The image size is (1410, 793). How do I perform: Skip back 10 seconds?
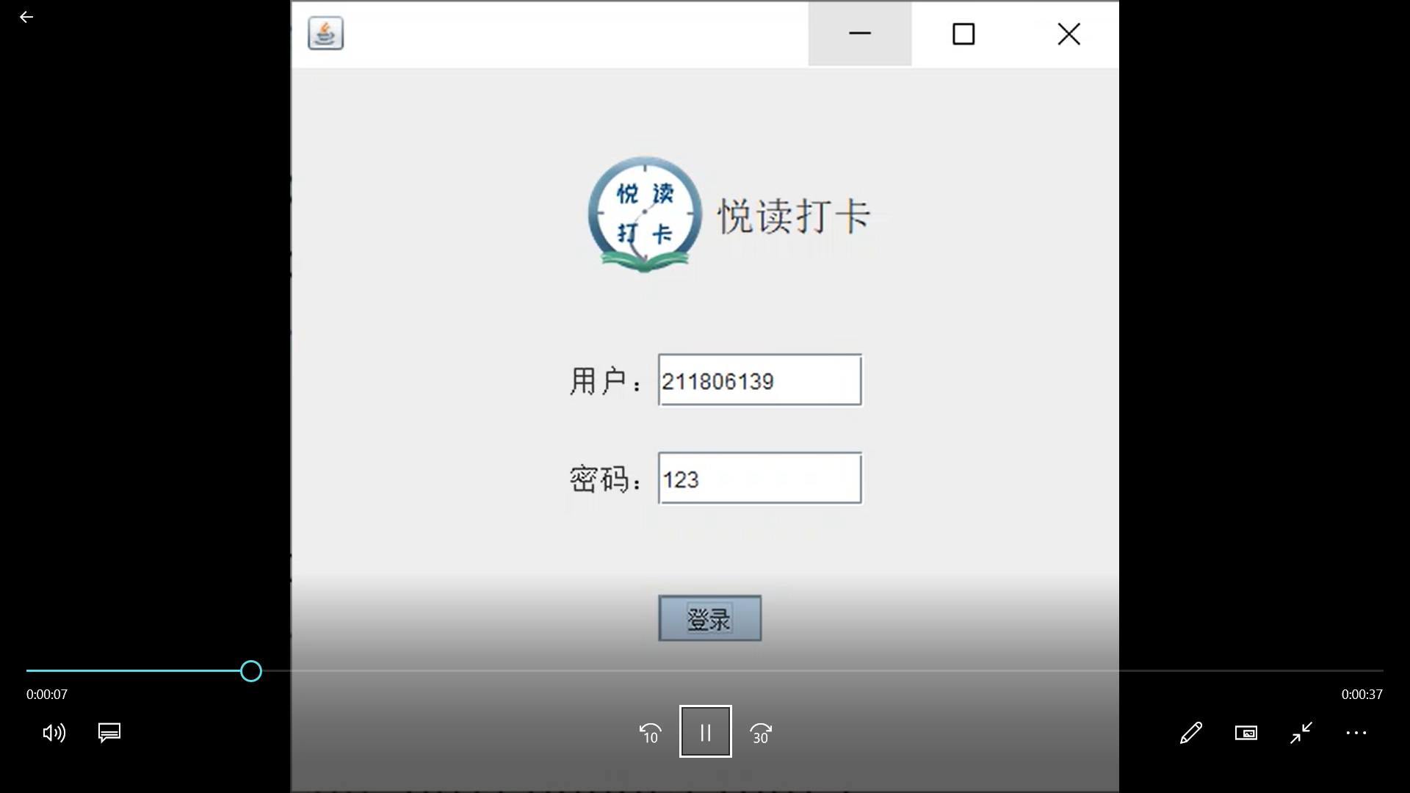[x=651, y=733]
